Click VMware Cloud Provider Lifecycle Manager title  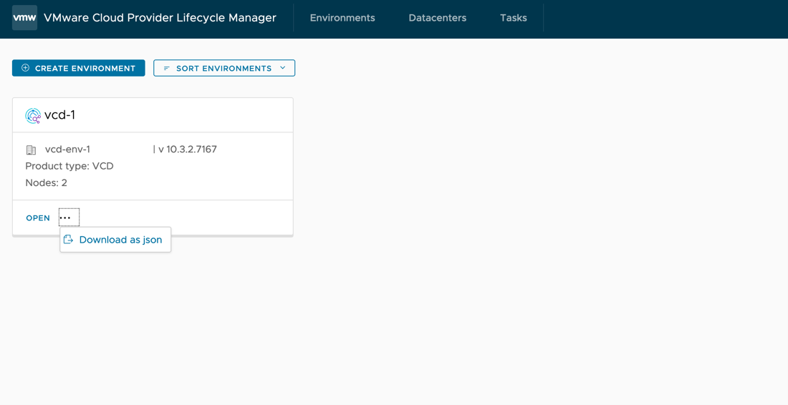(x=160, y=18)
